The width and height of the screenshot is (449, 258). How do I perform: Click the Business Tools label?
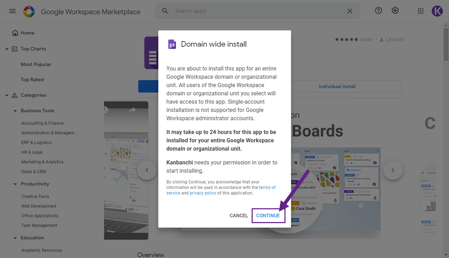[37, 111]
